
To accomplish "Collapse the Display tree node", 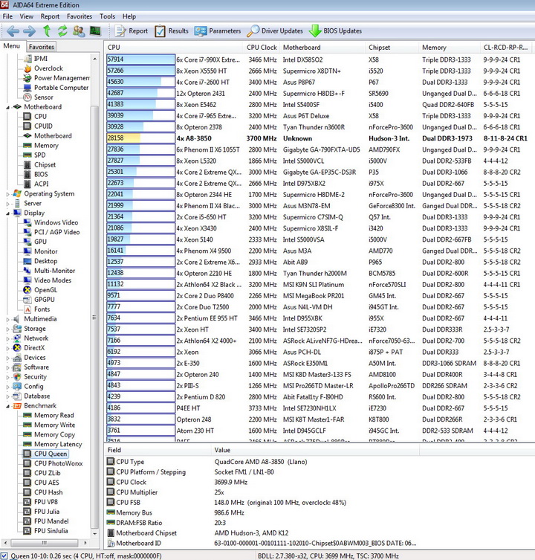I will pyautogui.click(x=7, y=213).
